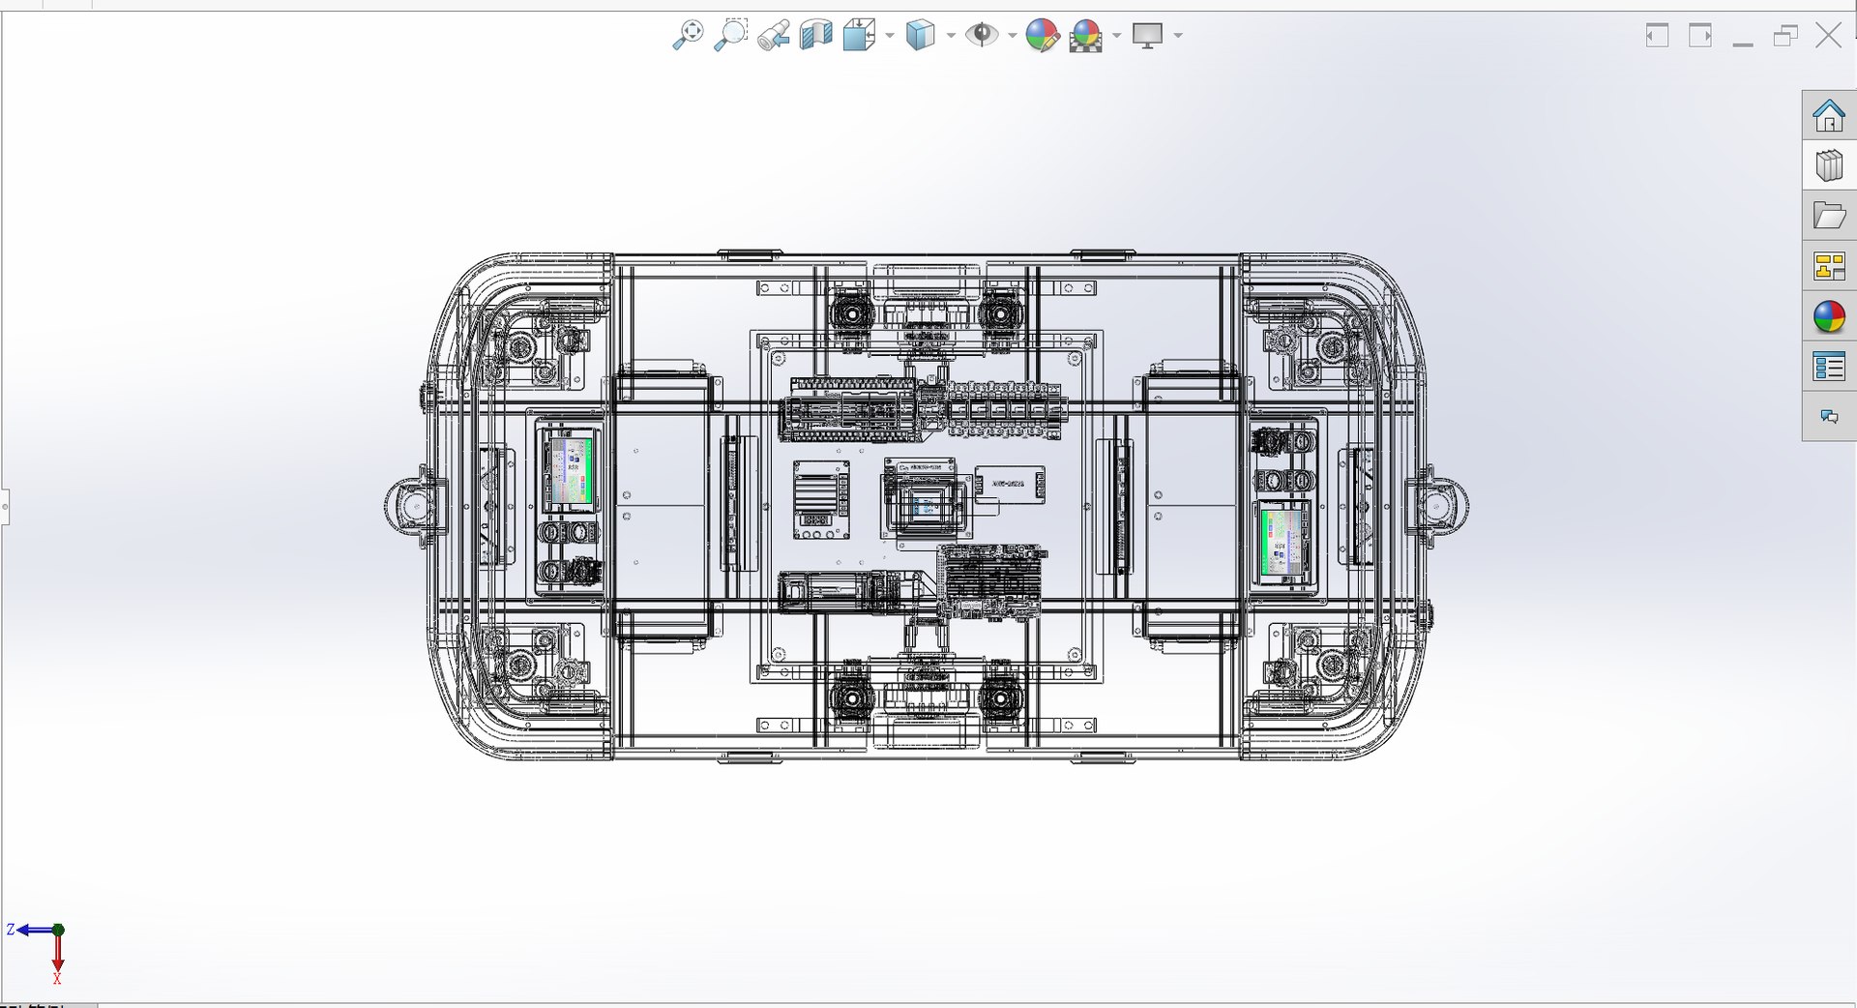Open the File Explorer folder tab
Viewport: 1857px width, 1008px height.
point(1829,216)
